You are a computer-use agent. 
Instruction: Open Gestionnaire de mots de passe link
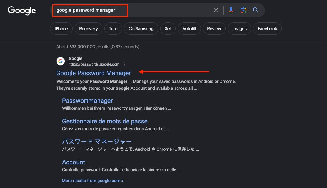(x=105, y=121)
